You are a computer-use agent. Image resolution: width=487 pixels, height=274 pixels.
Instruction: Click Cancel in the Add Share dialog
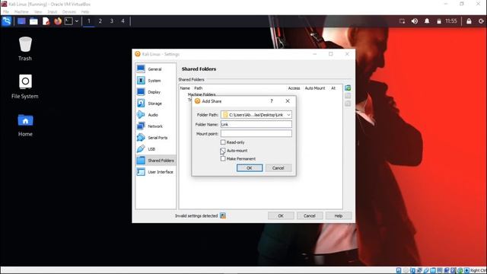[x=279, y=167]
